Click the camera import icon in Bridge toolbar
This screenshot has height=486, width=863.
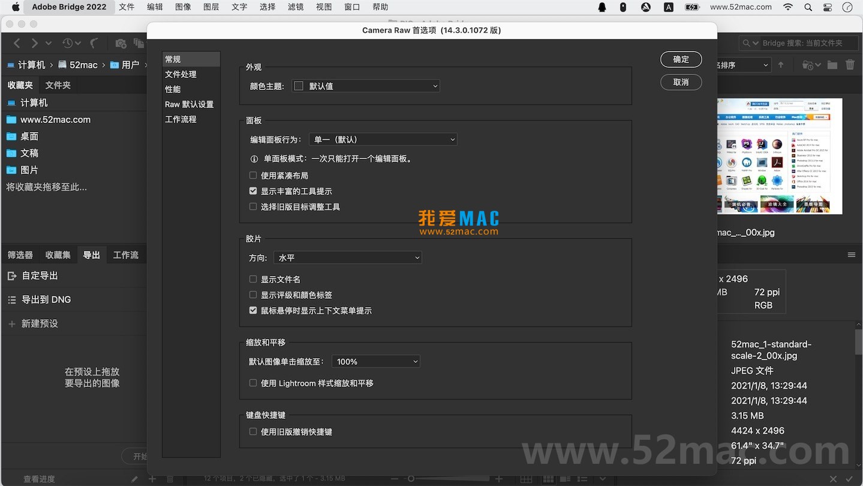coord(121,43)
